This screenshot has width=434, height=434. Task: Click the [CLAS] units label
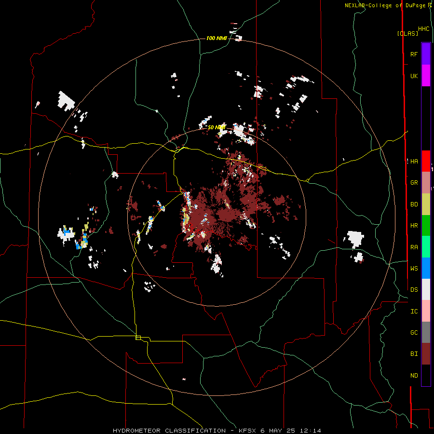407,34
